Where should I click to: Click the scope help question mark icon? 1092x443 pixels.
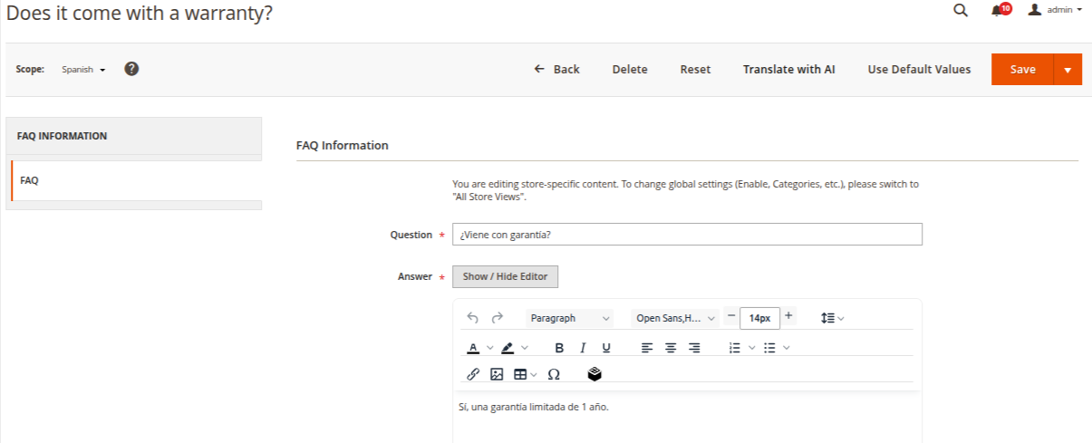[x=131, y=69]
